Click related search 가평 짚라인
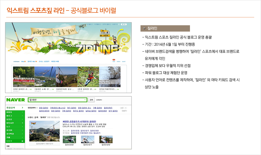The image size is (261, 155). coord(97,108)
